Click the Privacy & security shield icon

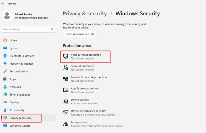point(5,118)
